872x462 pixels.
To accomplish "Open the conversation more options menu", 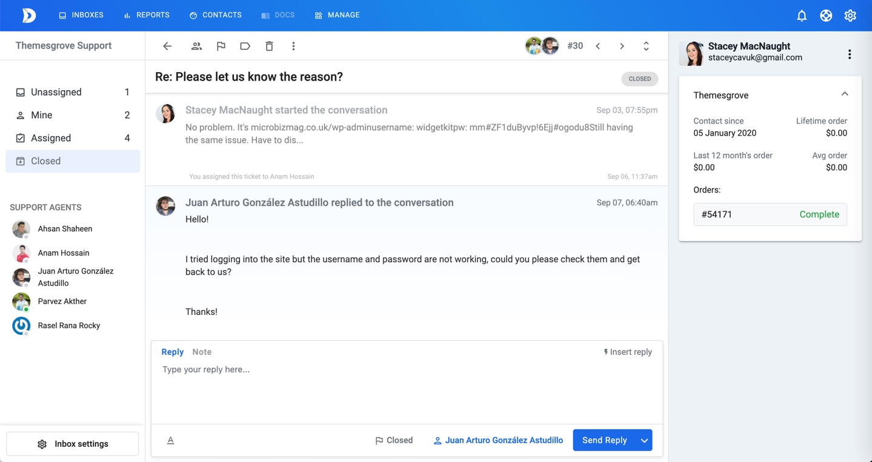I will [x=293, y=46].
